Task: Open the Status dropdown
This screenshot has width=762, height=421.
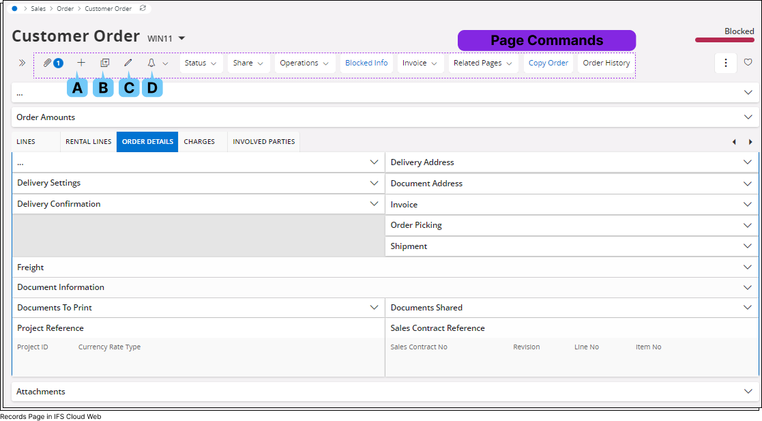Action: click(x=201, y=63)
